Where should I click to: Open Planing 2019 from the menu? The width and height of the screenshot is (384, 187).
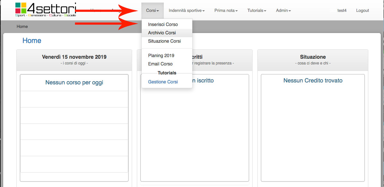pyautogui.click(x=161, y=55)
